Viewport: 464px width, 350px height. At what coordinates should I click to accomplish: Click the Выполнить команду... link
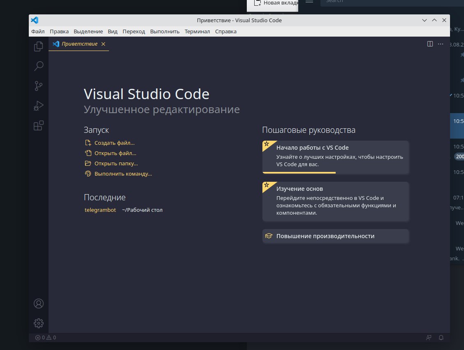[x=123, y=174]
